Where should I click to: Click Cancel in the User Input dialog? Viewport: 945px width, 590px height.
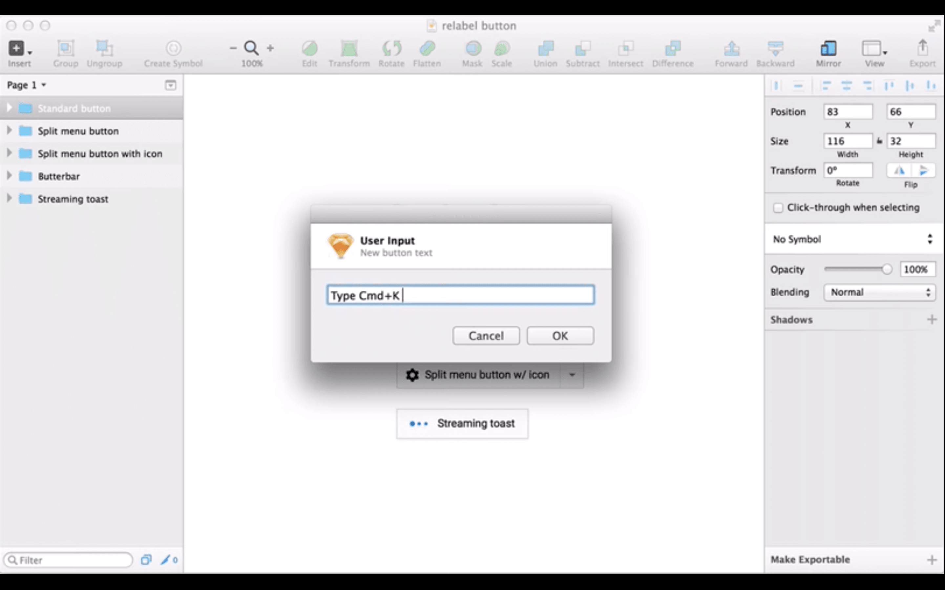tap(486, 336)
